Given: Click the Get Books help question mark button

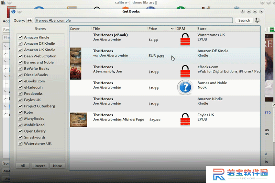Looking at the screenshot, I should tap(243, 12).
